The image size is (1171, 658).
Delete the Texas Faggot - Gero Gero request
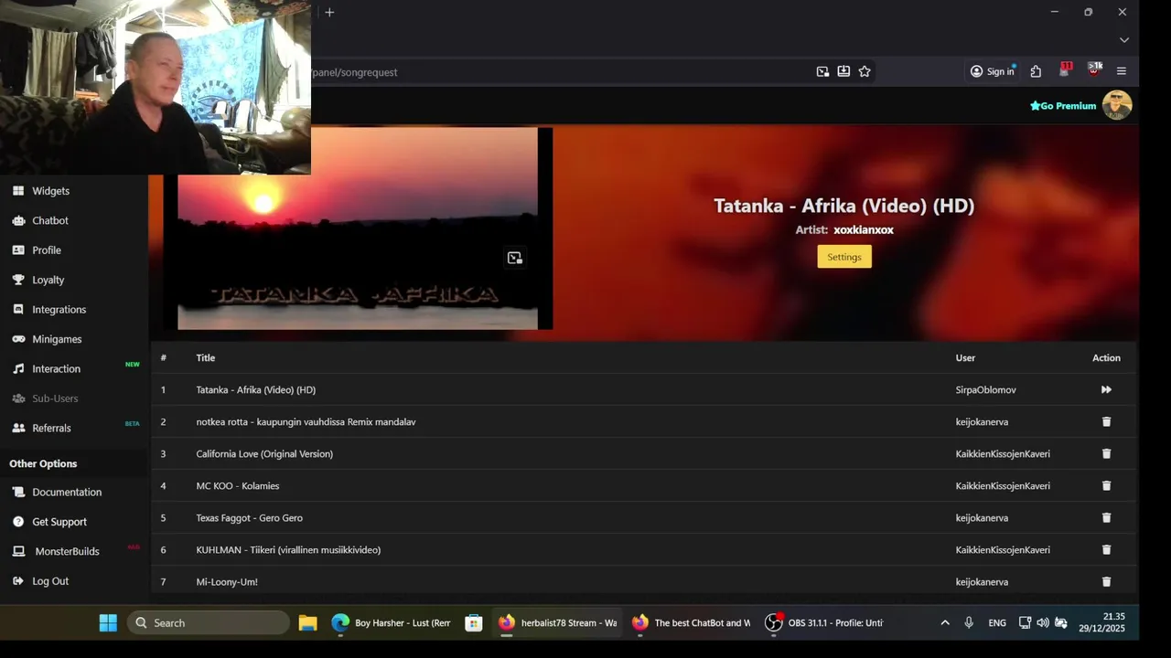tap(1106, 517)
